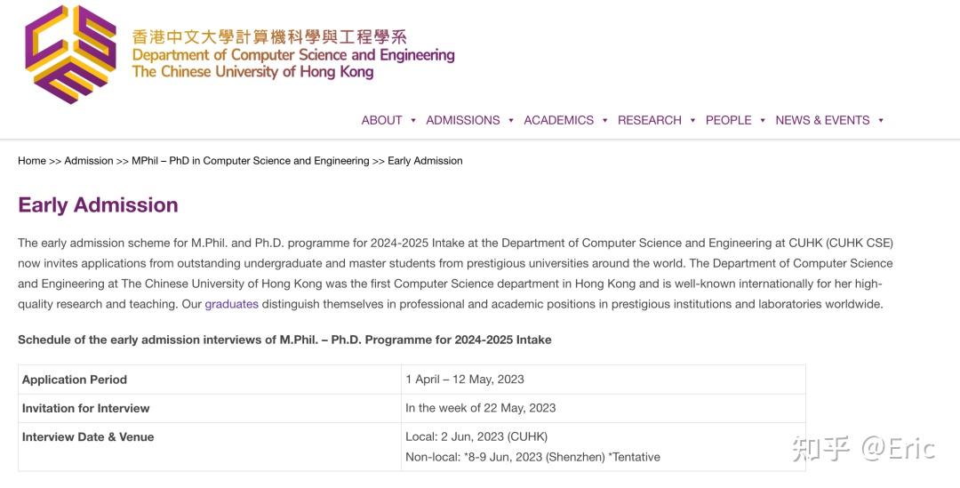Open the NEWS & EVENTS menu
The height and width of the screenshot is (488, 960).
[x=822, y=120]
